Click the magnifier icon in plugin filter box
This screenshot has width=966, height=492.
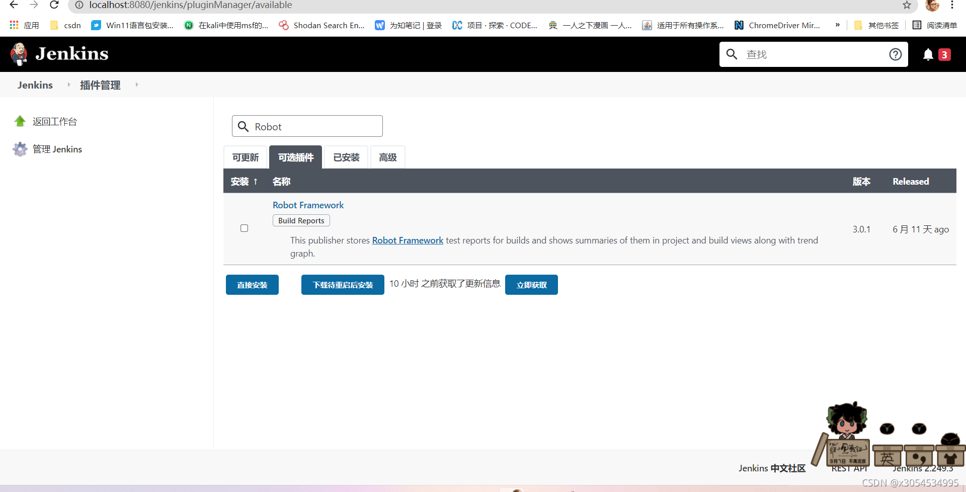coord(243,126)
